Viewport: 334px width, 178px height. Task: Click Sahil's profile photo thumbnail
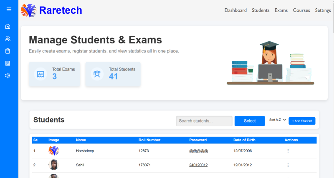click(53, 165)
